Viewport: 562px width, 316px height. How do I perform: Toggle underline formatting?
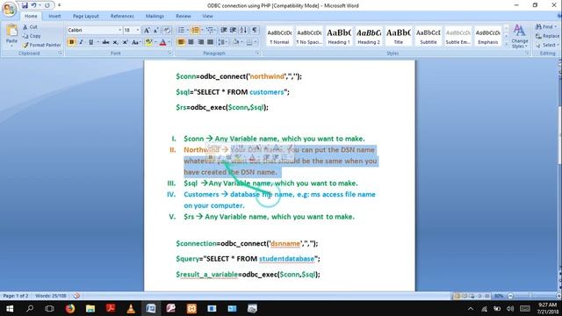[90, 42]
